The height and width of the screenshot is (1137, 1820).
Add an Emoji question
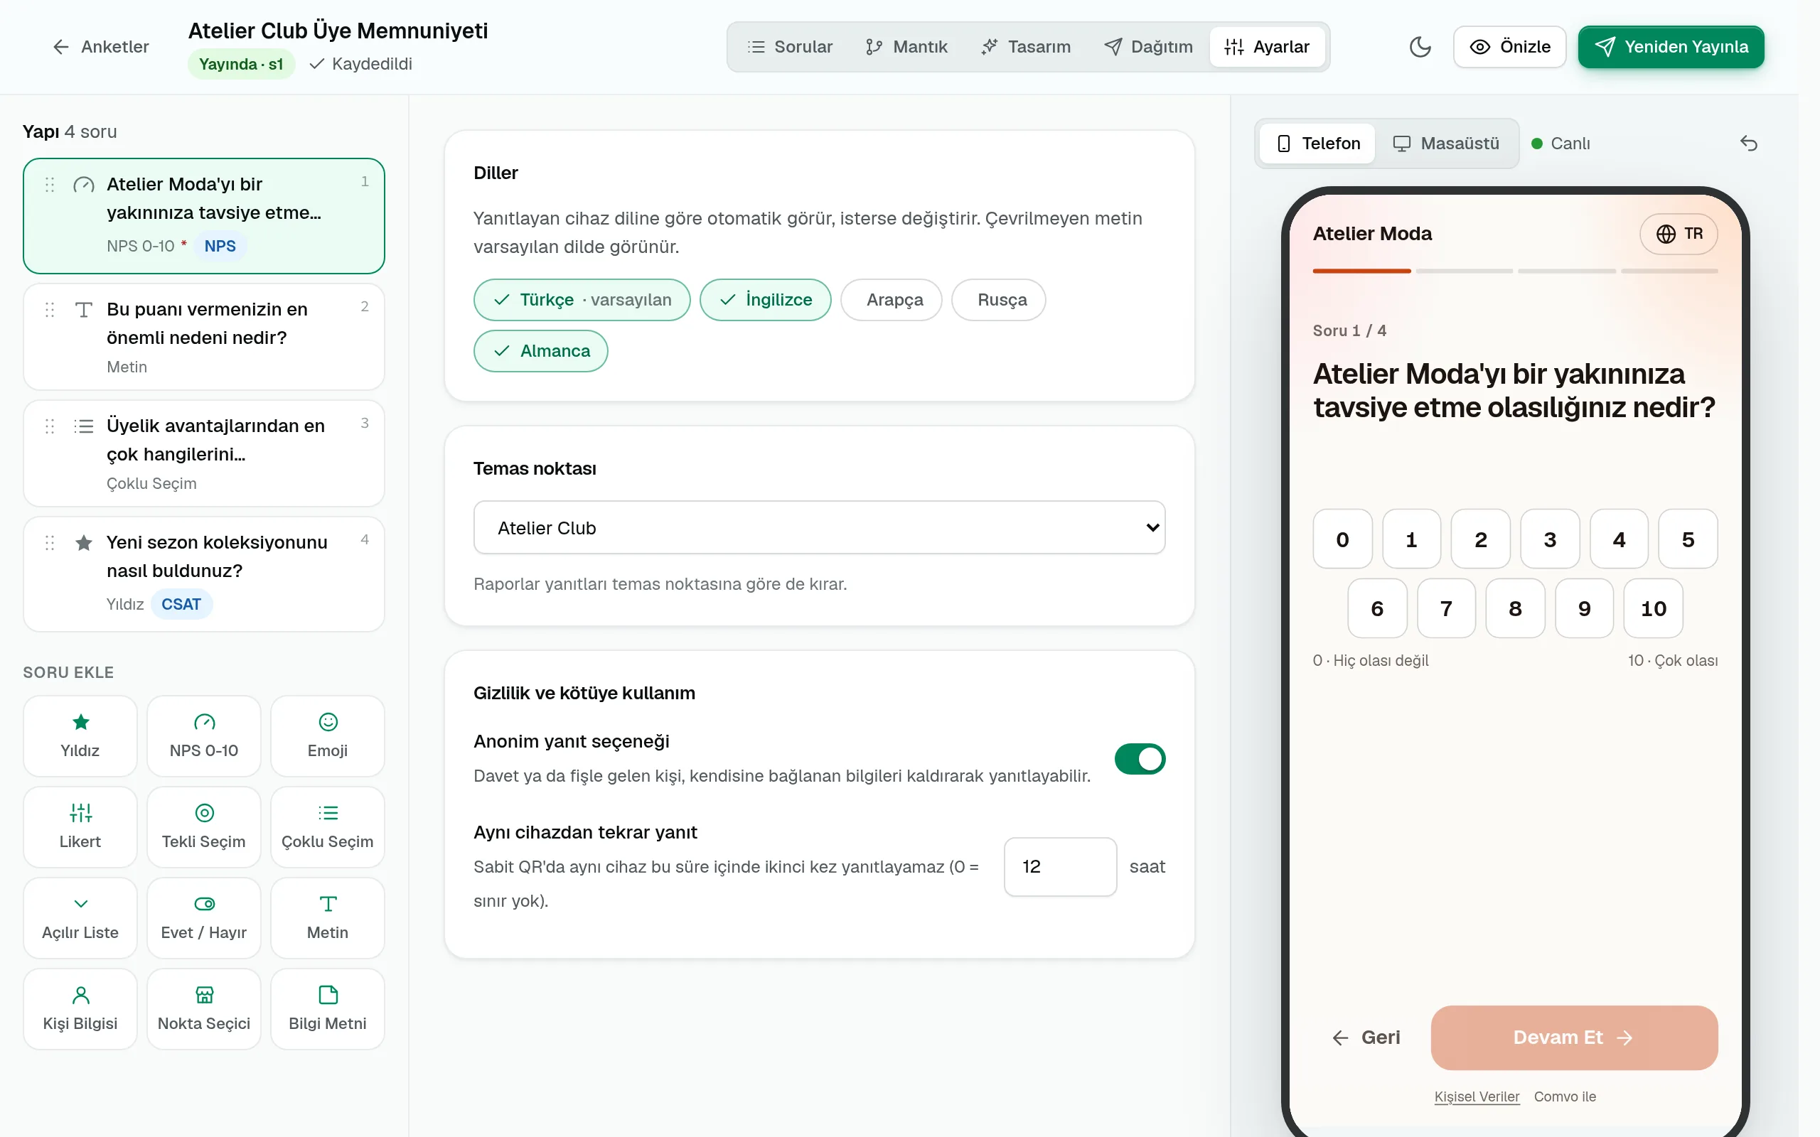(x=327, y=735)
